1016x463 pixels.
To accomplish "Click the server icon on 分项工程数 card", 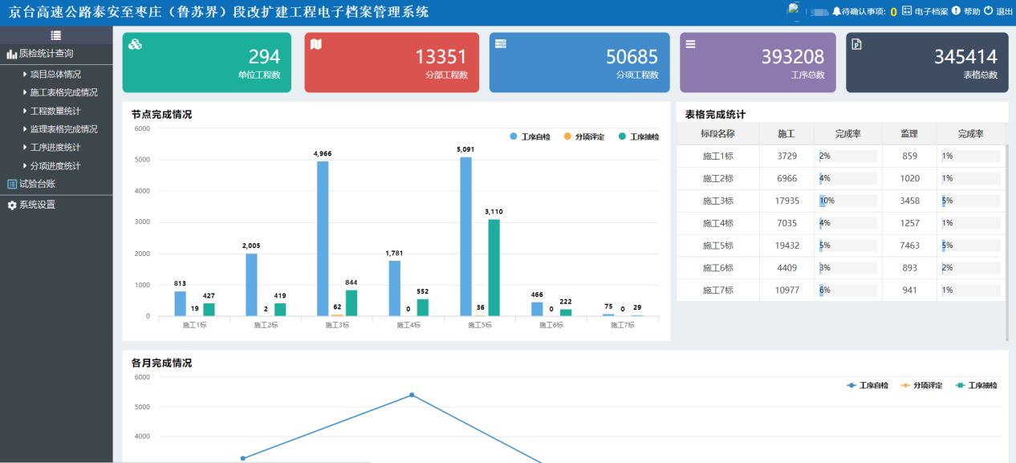I will pos(501,43).
